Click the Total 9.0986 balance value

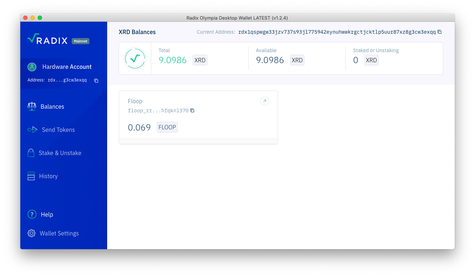click(x=173, y=60)
